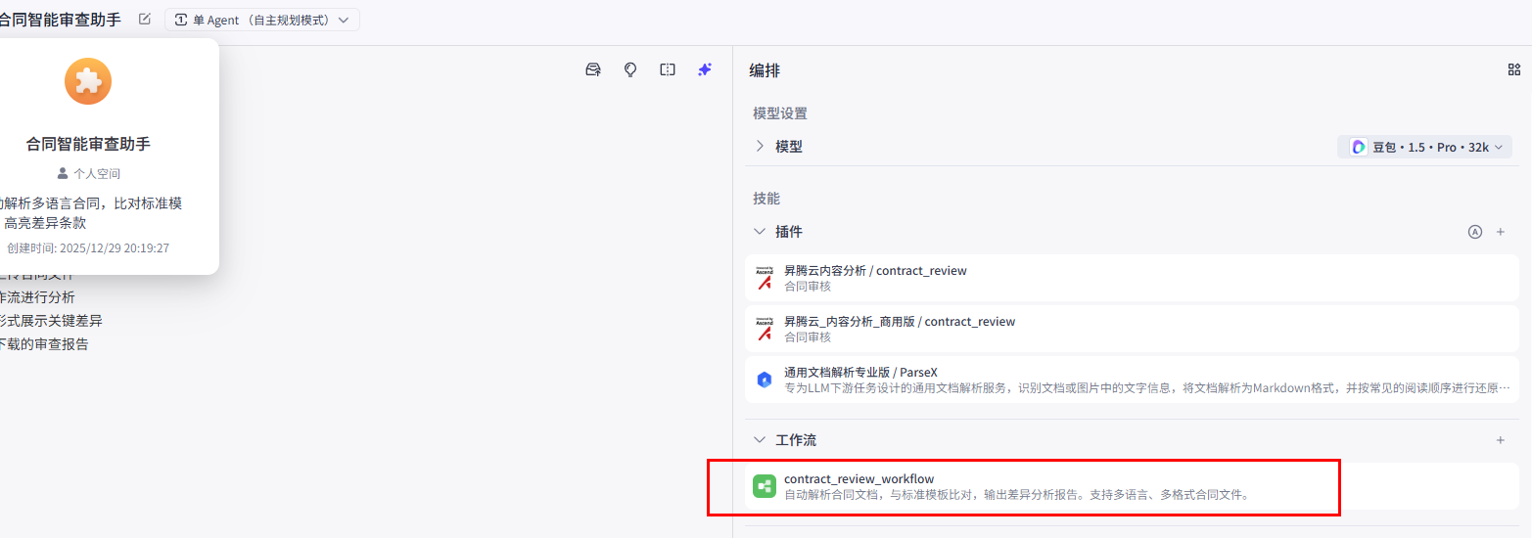1532x538 pixels.
Task: Click the edit pencil icon beside agent title
Action: point(145,20)
